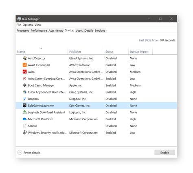
Task: Click the High impact value for OneDrive
Action: (x=133, y=119)
